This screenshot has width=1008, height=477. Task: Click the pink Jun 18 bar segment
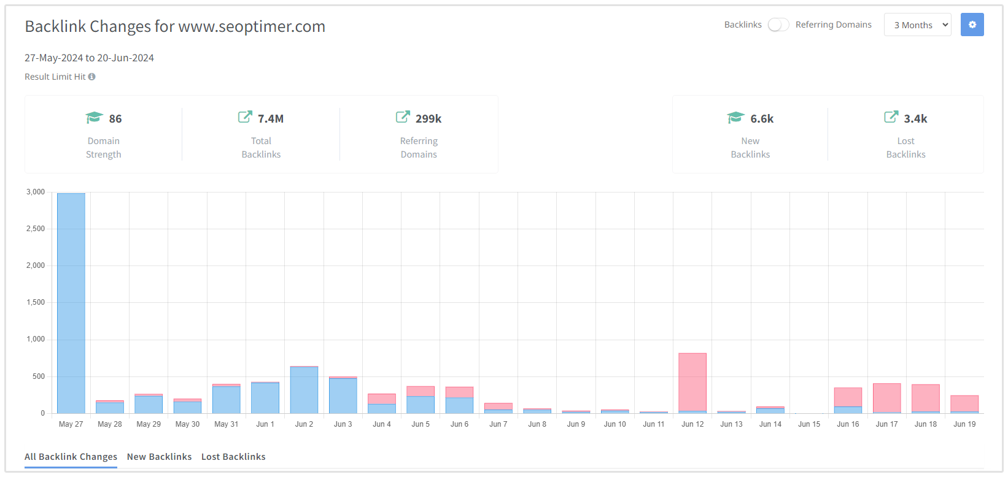(926, 398)
